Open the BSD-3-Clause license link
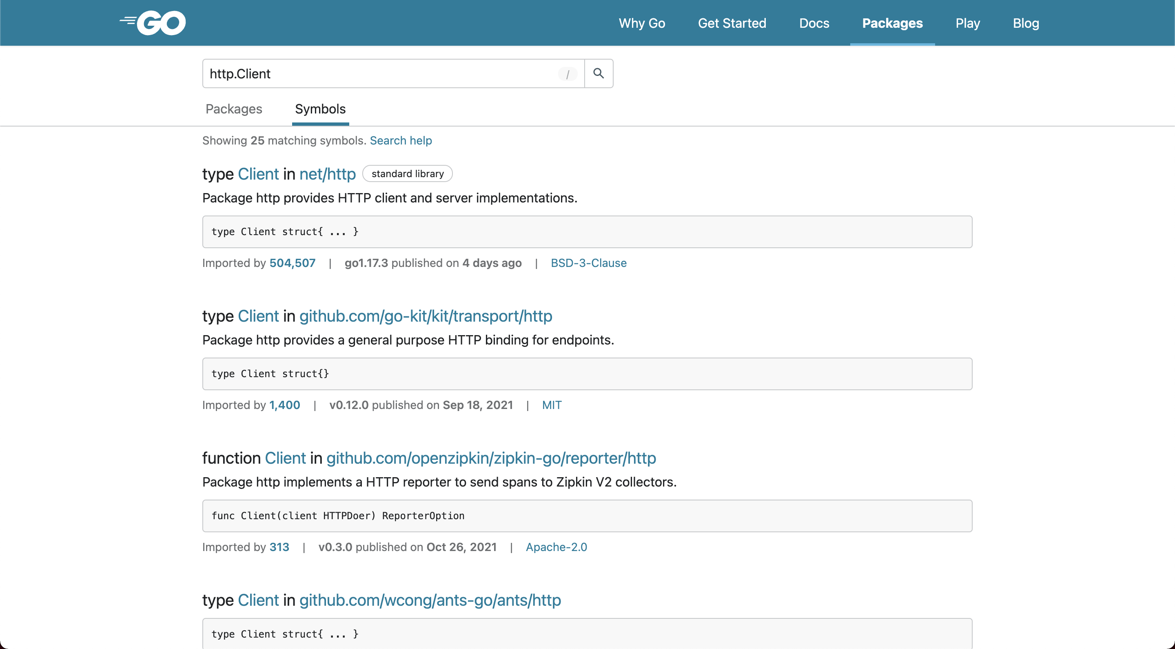Viewport: 1175px width, 649px height. pyautogui.click(x=588, y=263)
